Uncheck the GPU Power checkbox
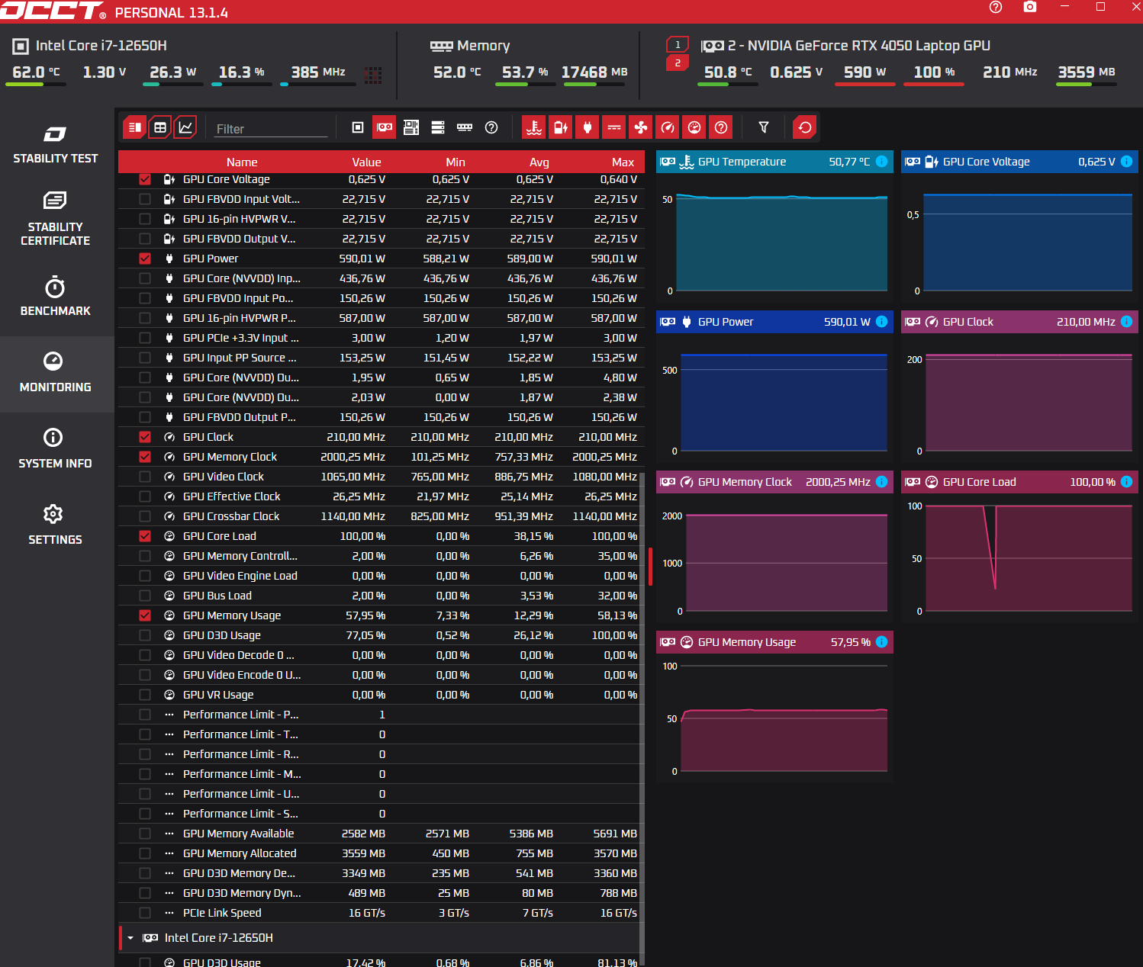The height and width of the screenshot is (967, 1143). (145, 259)
